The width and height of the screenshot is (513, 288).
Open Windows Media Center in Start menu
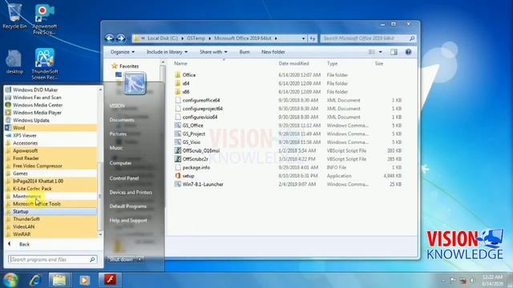pos(50,105)
